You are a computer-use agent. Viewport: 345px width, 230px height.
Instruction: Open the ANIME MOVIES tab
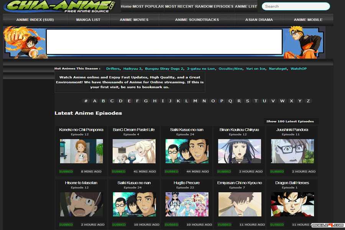134,20
